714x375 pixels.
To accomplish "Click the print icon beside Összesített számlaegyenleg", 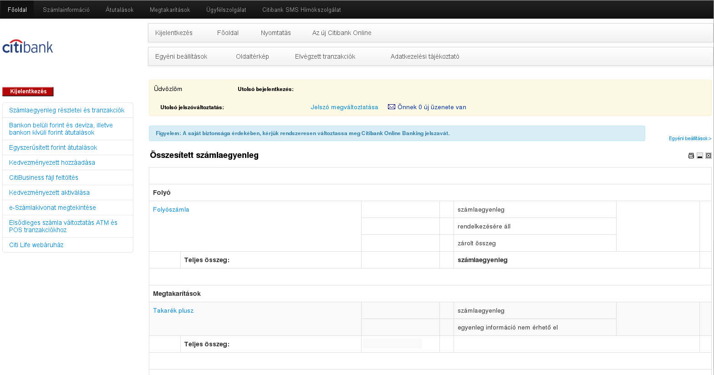I will click(691, 156).
